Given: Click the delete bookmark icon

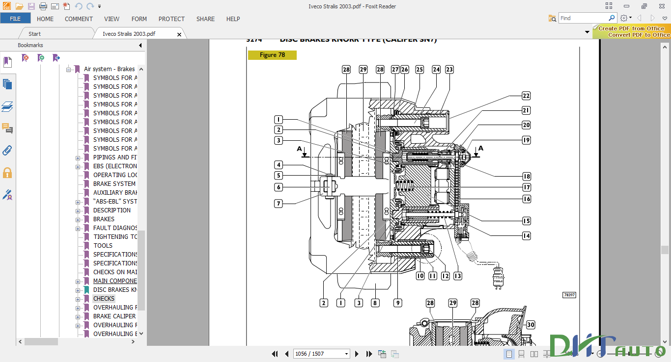Looking at the screenshot, I should (26, 58).
